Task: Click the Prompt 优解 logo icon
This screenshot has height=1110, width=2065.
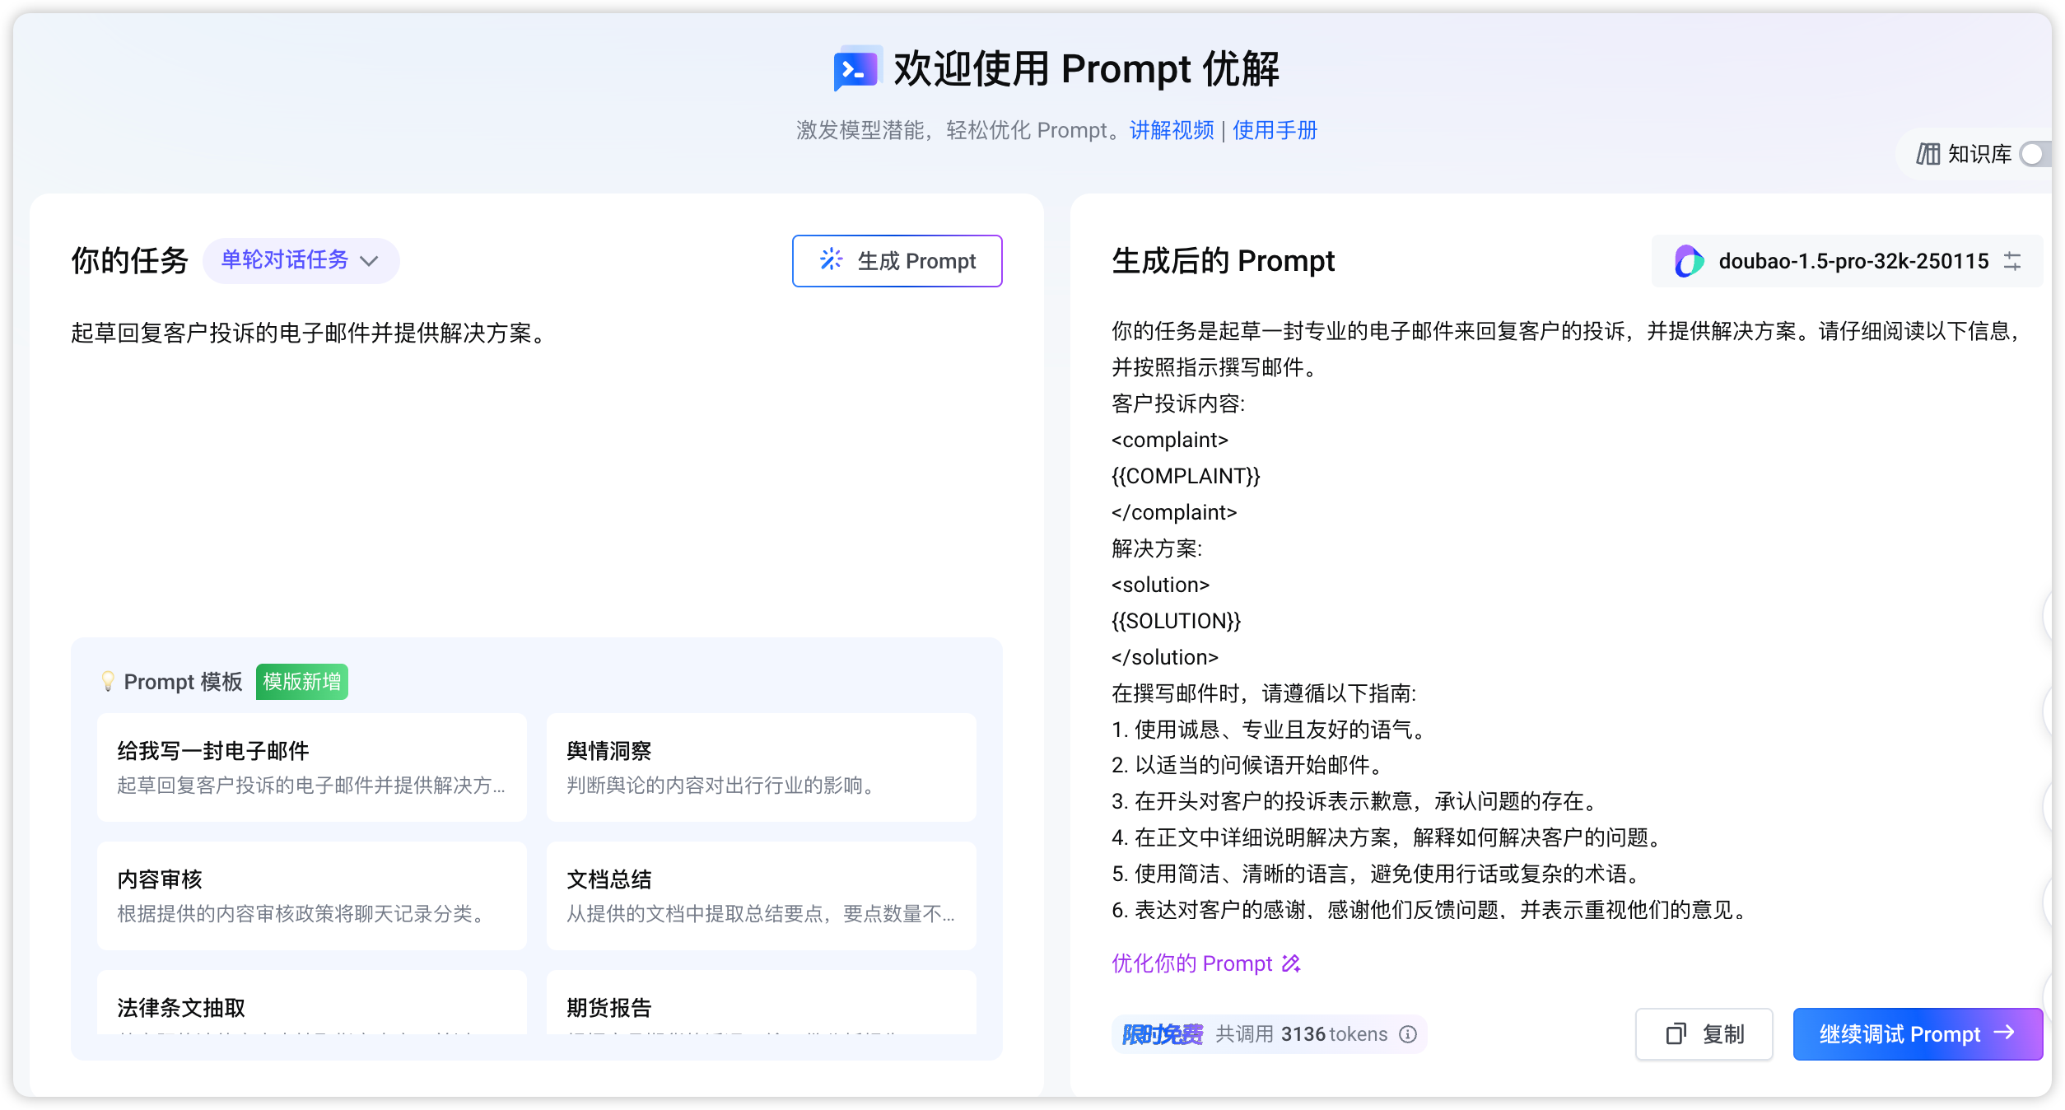Action: pyautogui.click(x=856, y=69)
